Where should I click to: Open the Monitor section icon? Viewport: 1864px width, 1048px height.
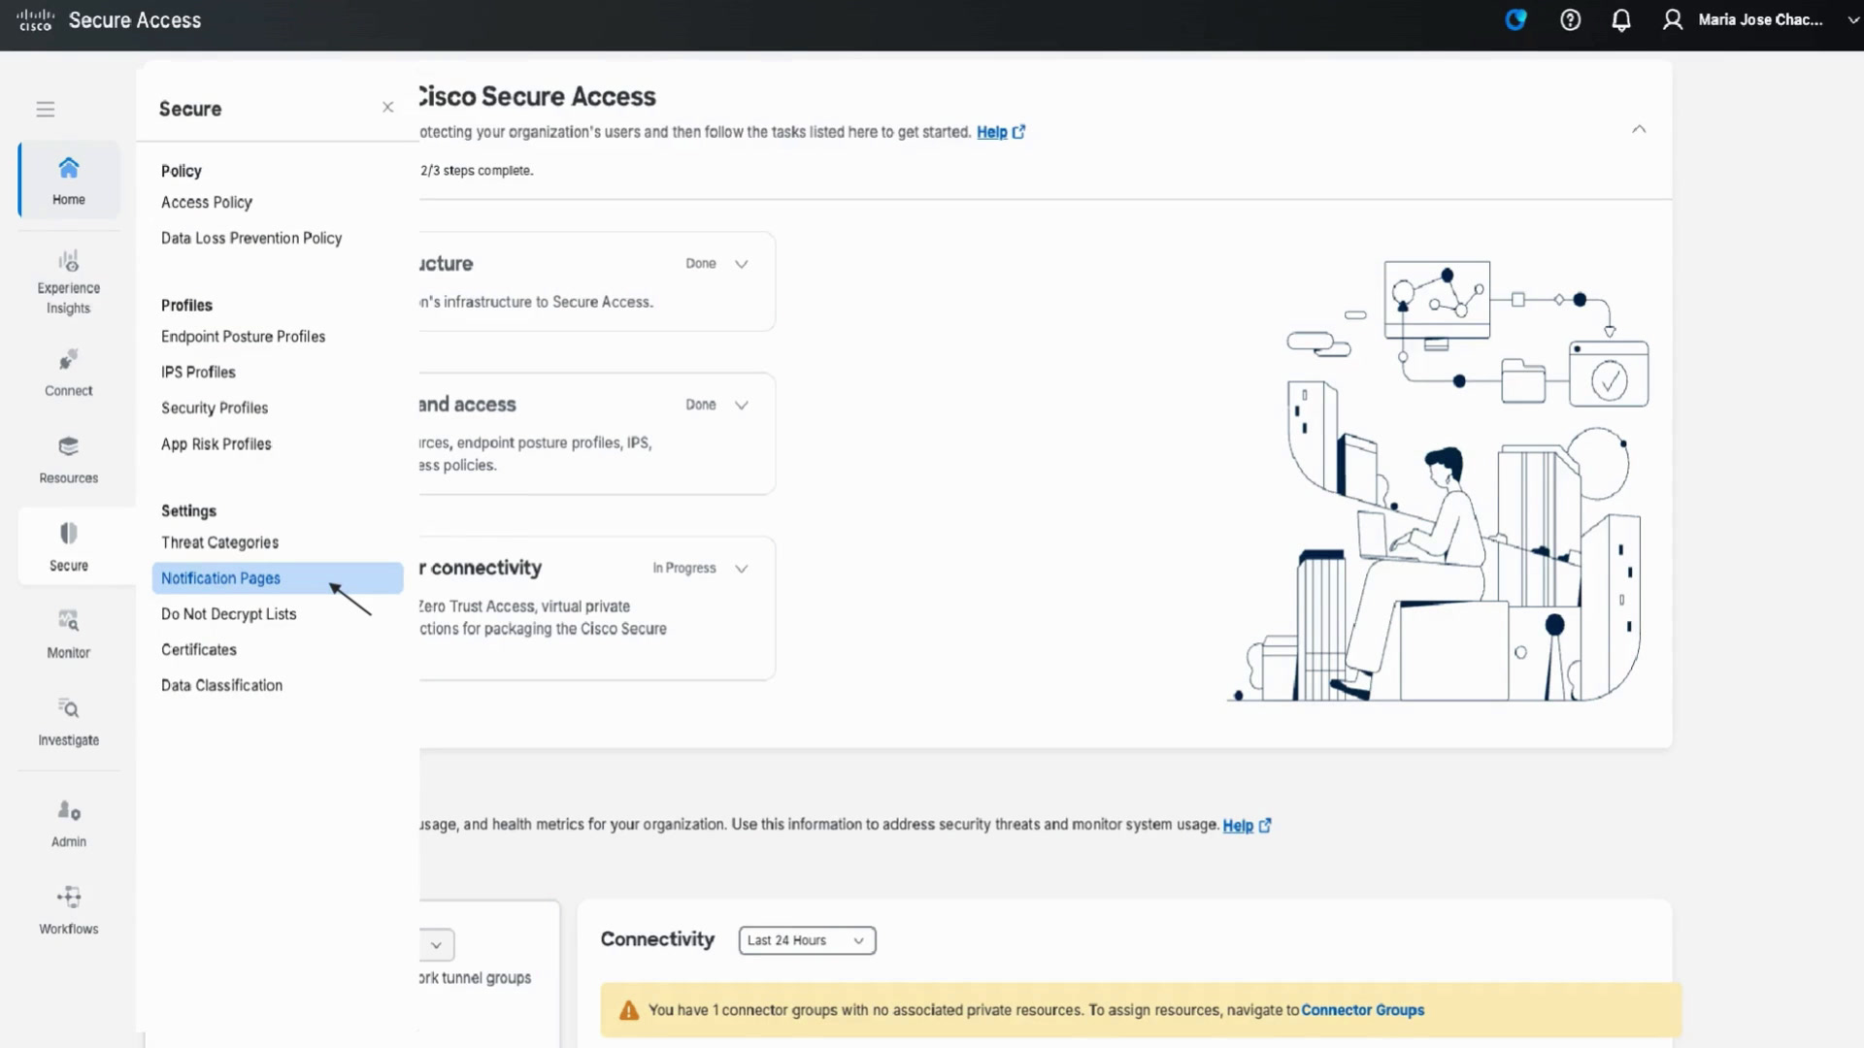[69, 621]
